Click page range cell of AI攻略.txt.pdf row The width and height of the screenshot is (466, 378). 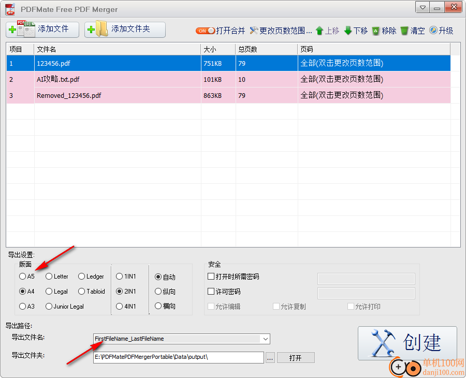pyautogui.click(x=374, y=79)
